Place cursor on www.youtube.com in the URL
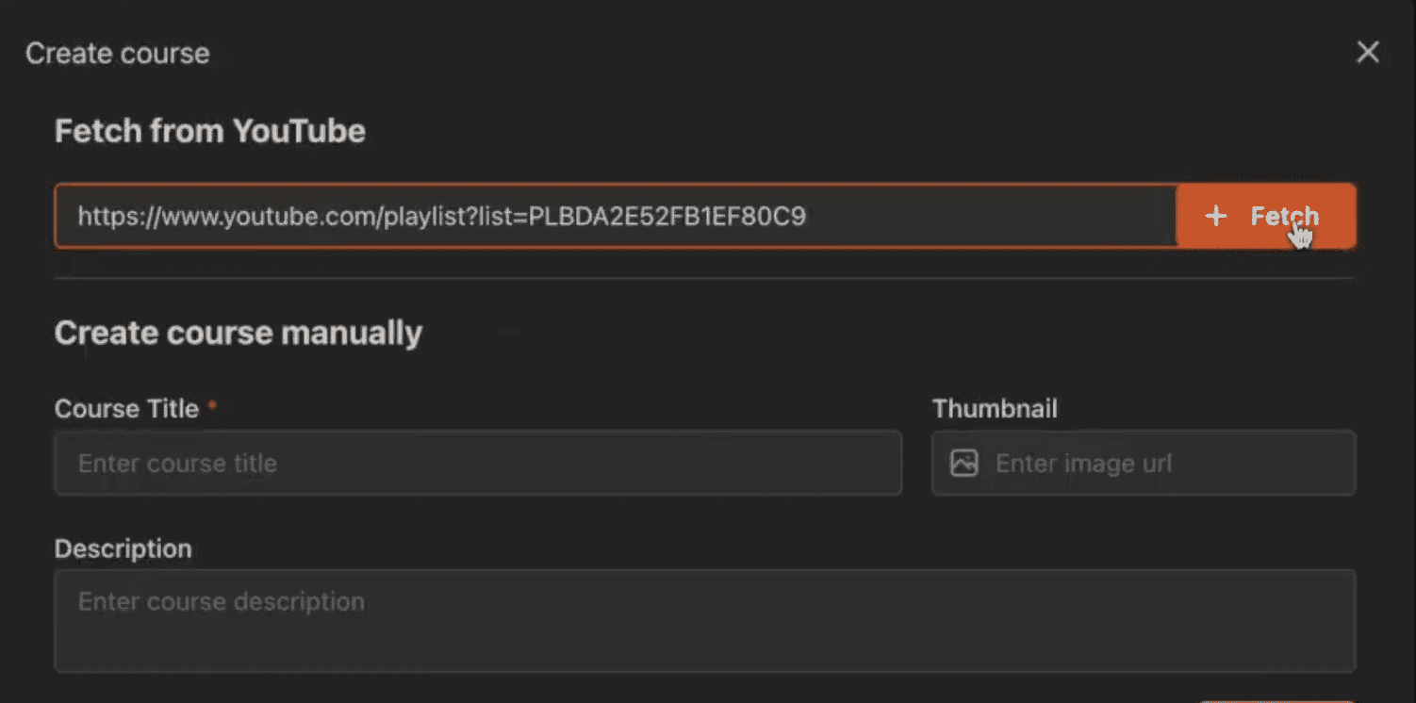This screenshot has width=1416, height=703. (270, 218)
